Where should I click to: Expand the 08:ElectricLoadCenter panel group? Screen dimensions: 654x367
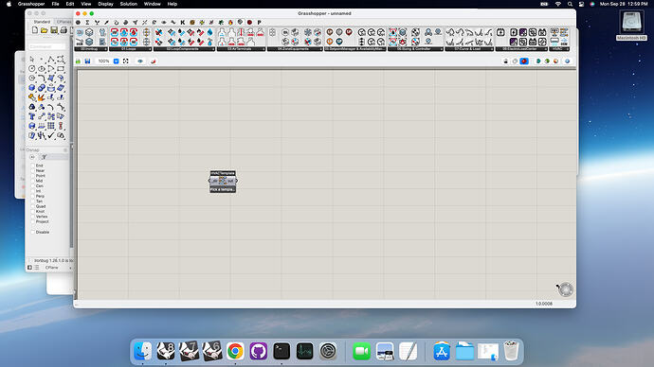521,49
